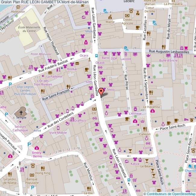The height and width of the screenshot is (196, 196).
Task: Click the Texto shop label
Action: pyautogui.click(x=110, y=90)
